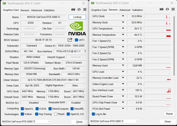Switch to Advanced tab in the Sensors window
Viewport: 177px width, 126px height.
coord(125,10)
